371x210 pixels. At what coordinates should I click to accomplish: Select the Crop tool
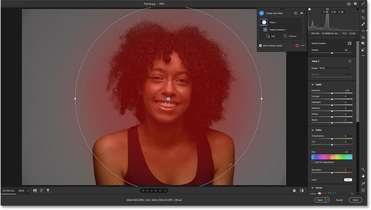click(363, 18)
